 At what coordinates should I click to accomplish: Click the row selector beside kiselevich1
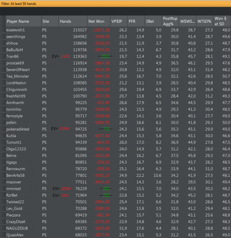point(3,30)
